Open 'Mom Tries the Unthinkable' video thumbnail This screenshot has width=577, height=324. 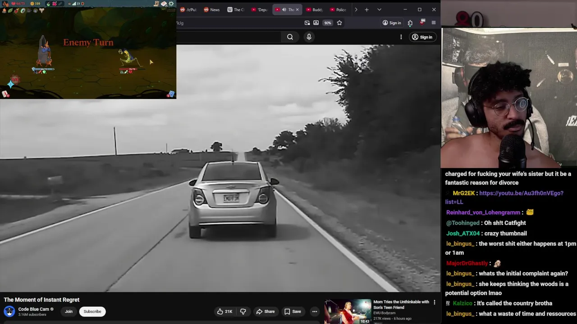(348, 311)
